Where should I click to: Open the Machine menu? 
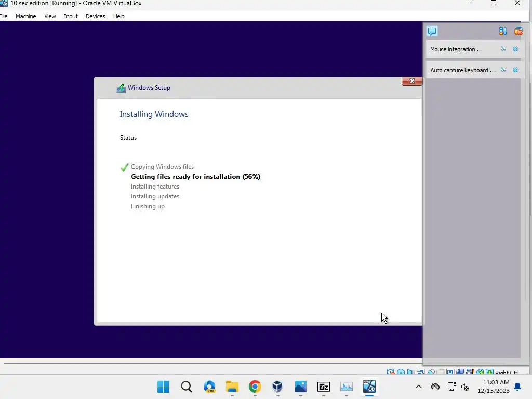tap(25, 16)
